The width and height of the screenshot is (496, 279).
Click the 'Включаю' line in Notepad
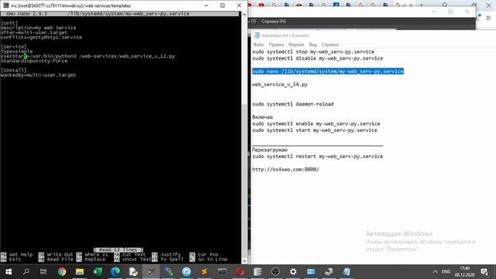point(263,117)
